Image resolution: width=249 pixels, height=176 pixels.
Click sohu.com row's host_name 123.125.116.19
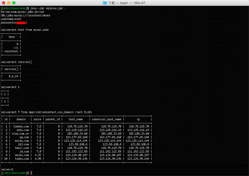tap(76, 130)
